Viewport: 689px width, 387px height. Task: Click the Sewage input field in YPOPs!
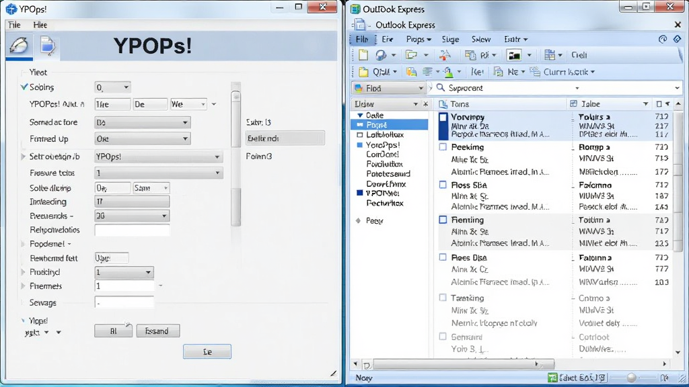(x=124, y=302)
